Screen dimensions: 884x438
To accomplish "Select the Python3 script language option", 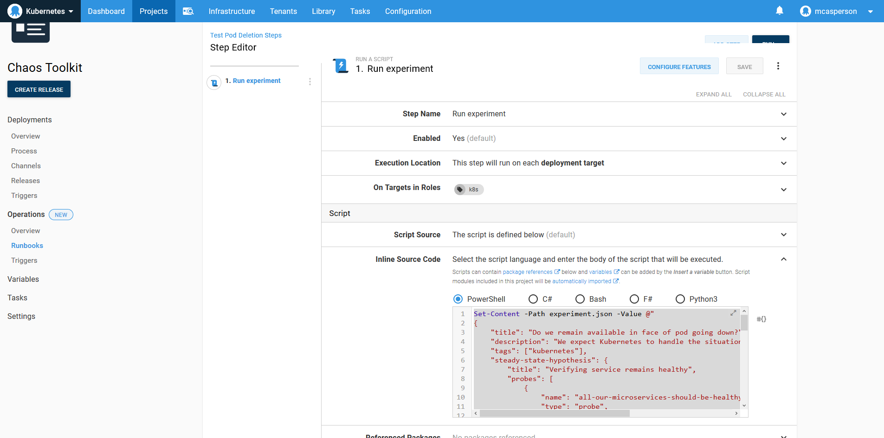I will 680,299.
